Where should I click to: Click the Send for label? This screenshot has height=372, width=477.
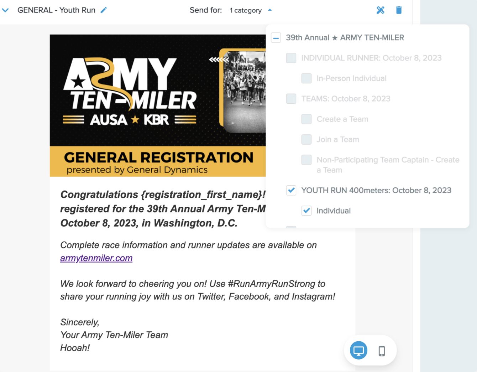click(205, 10)
